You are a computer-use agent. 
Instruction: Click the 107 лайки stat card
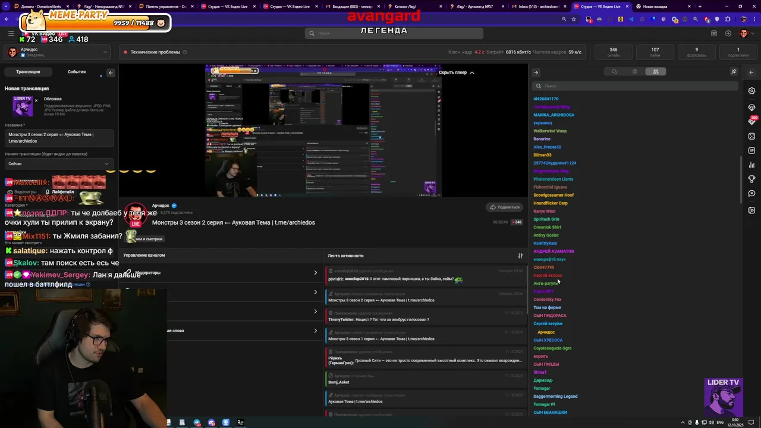(655, 52)
